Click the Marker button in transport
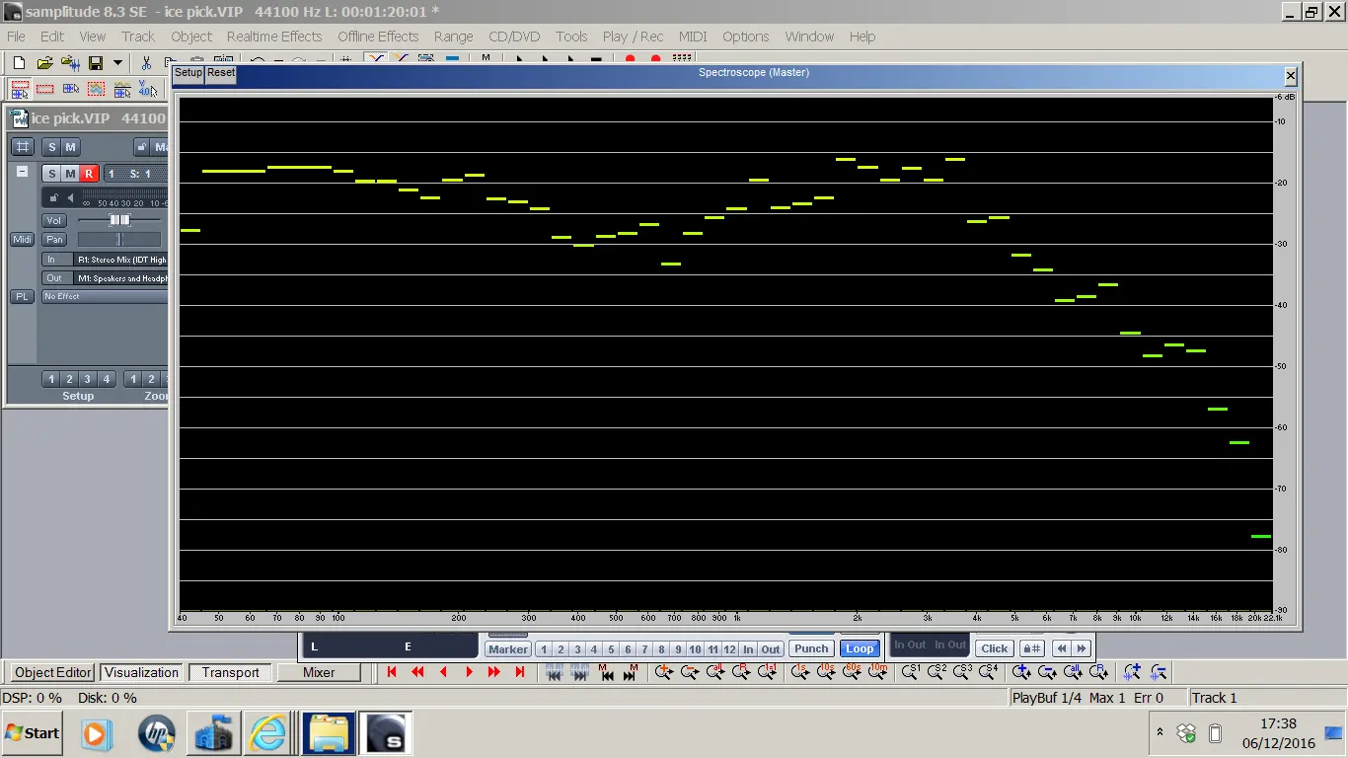Viewport: 1348px width, 758px height. (x=508, y=648)
